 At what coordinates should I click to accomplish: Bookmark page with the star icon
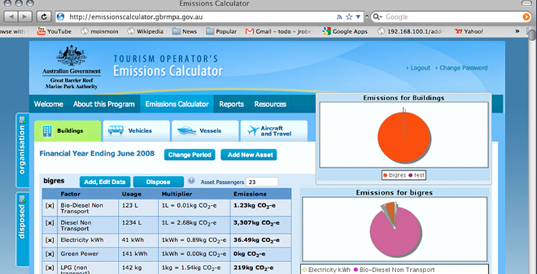[x=349, y=17]
